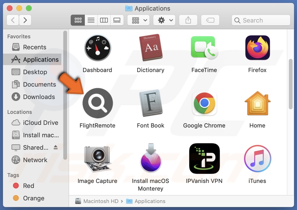Open the IPVanish VPN icon

pyautogui.click(x=205, y=159)
